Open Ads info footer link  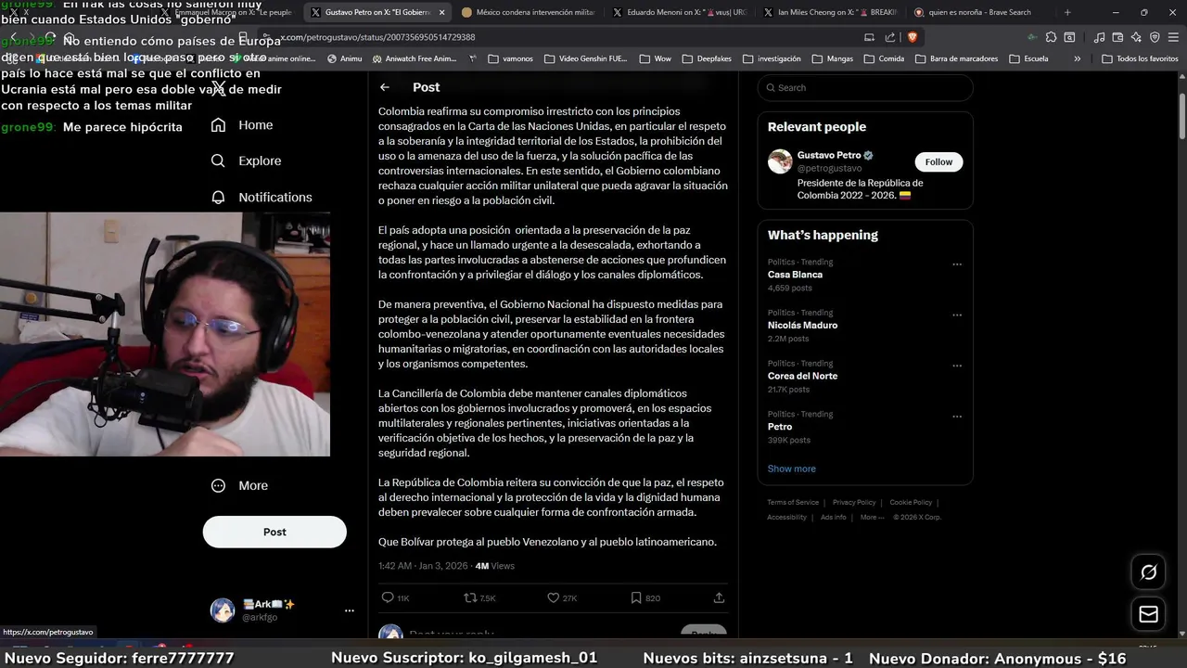(834, 517)
